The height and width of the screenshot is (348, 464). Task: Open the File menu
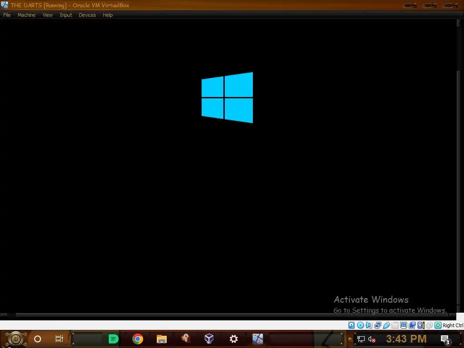pos(7,15)
